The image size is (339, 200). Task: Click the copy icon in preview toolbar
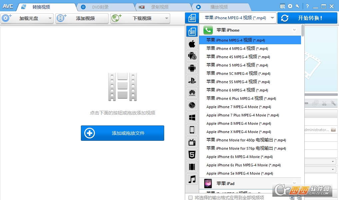pyautogui.click(x=315, y=103)
